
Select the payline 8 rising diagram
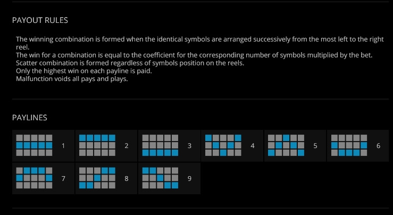(97, 178)
